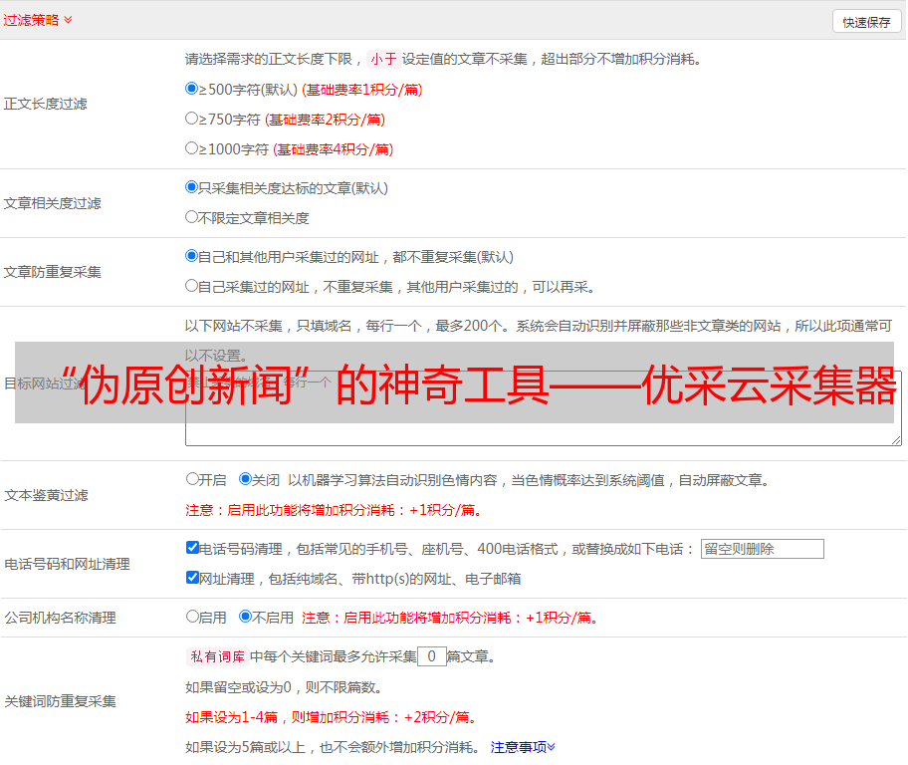Collapse the 过滤策略 section header

[x=38, y=20]
